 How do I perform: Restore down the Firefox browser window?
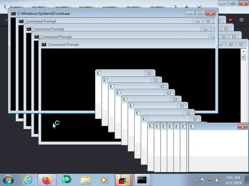[233, 3]
